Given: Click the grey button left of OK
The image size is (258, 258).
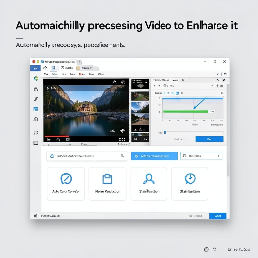Looking at the screenshot, I should (x=179, y=139).
